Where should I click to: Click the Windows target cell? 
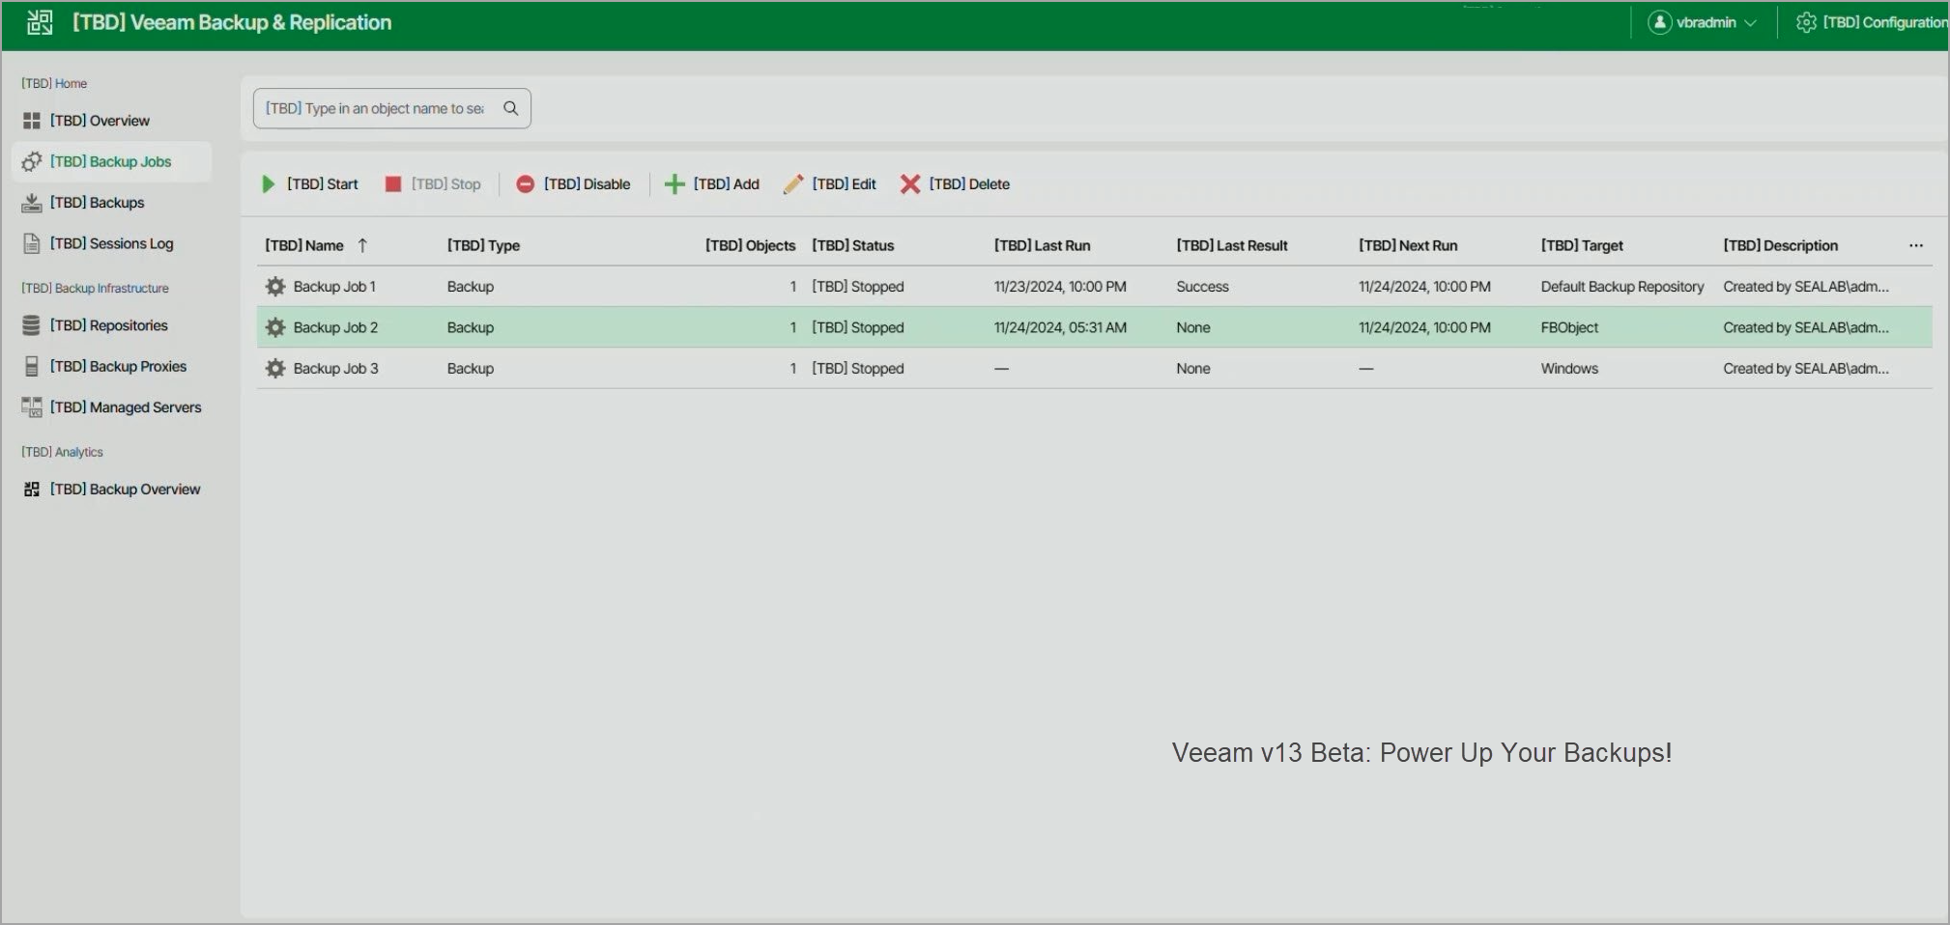pyautogui.click(x=1569, y=369)
